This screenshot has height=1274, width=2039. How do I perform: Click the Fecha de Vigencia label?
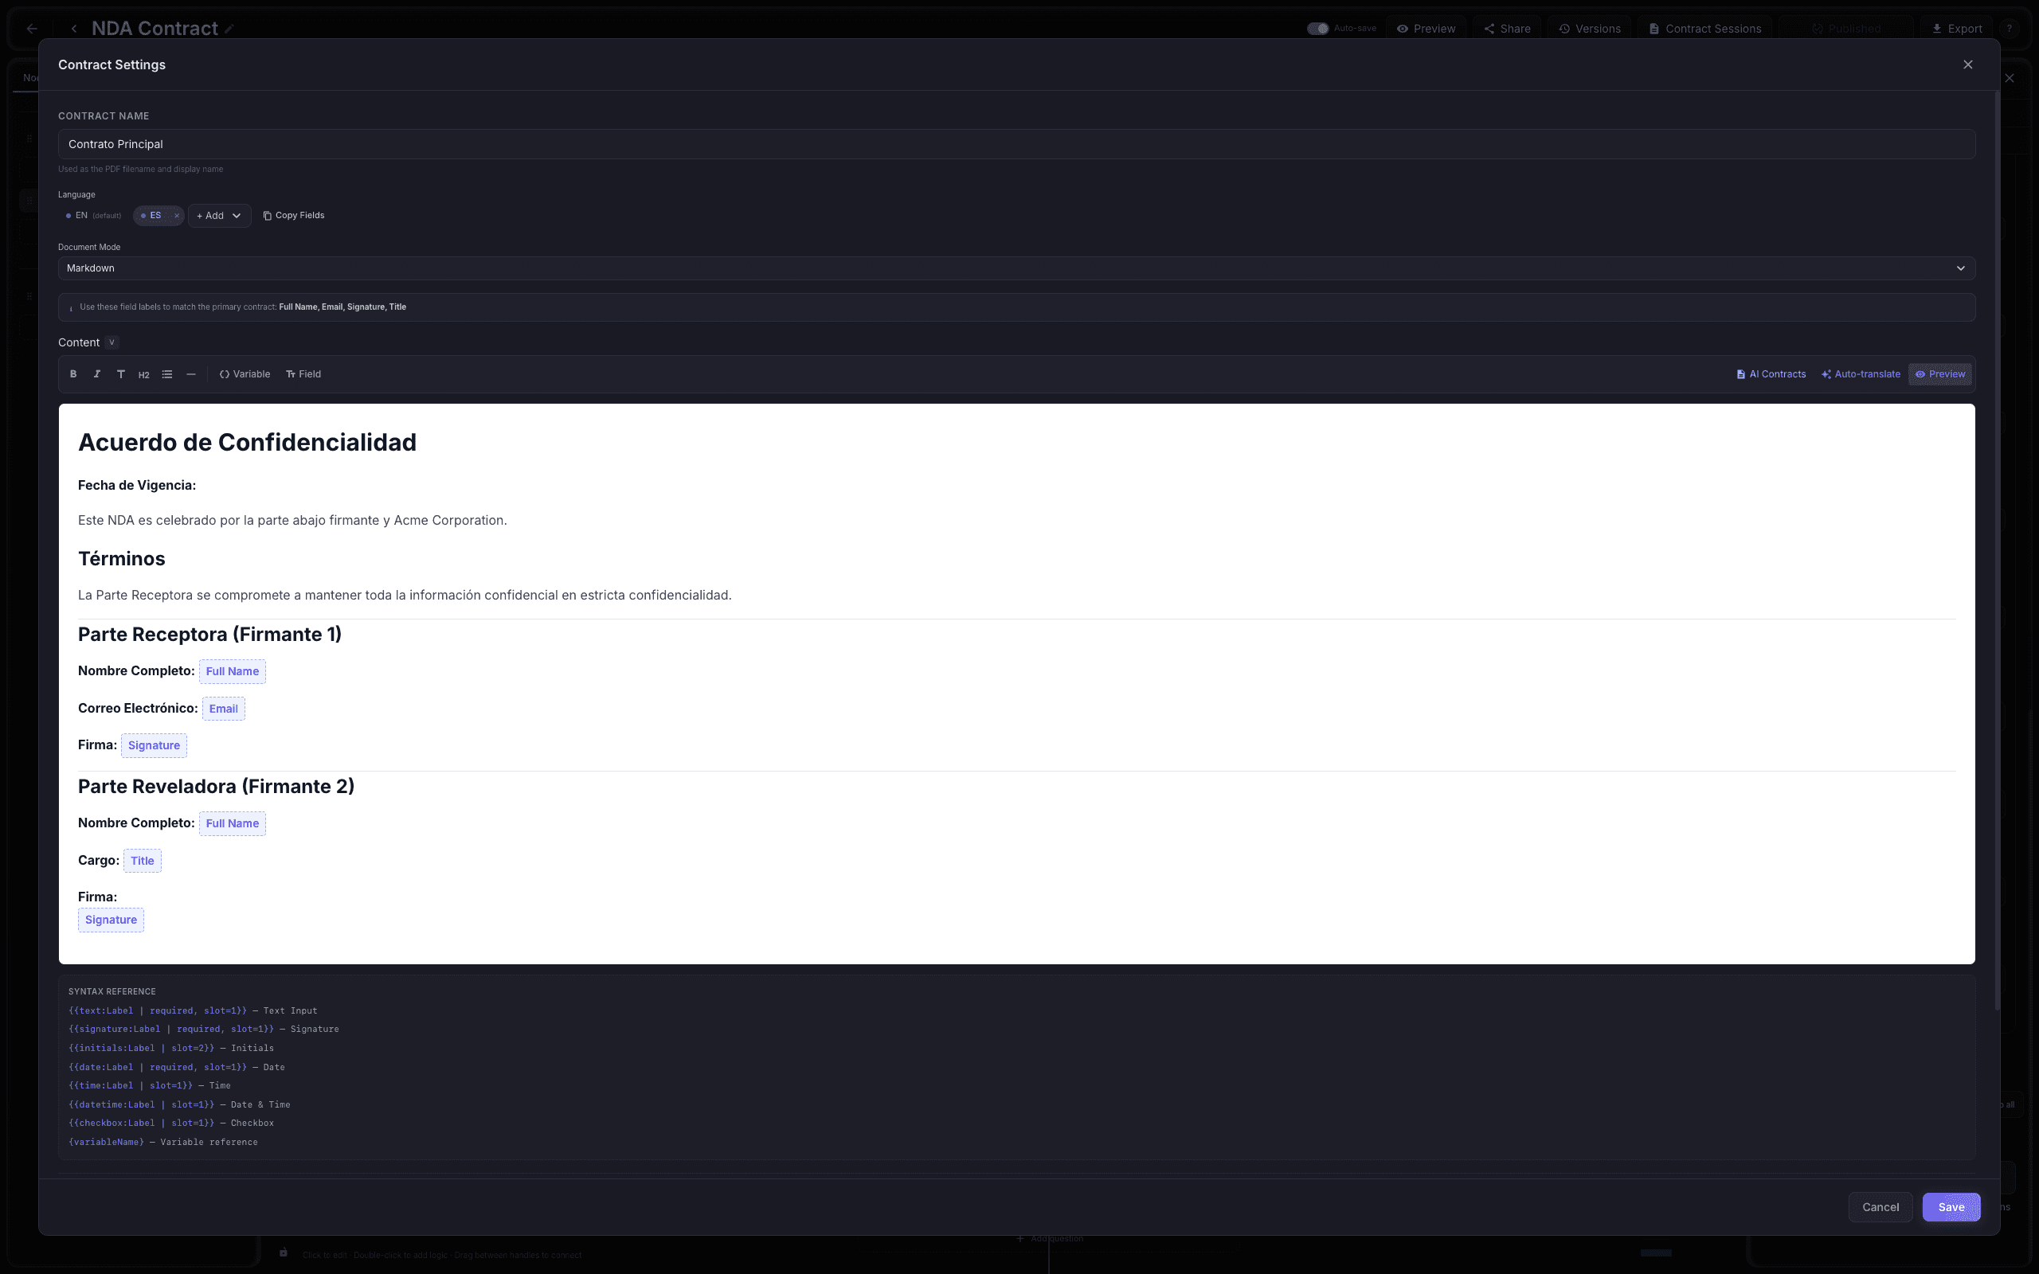click(x=136, y=486)
